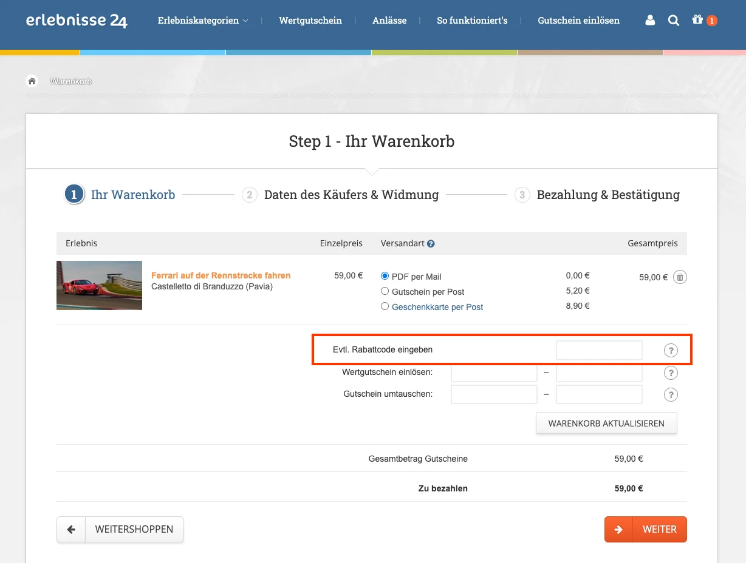Screen dimensions: 746x563
Task: Open the Wertgutschein menu item
Action: [x=310, y=20]
